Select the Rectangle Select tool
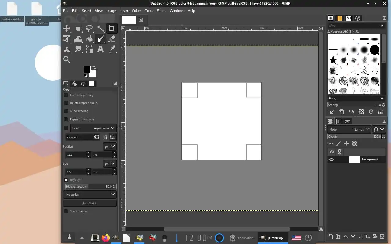391x244 pixels. click(x=78, y=29)
